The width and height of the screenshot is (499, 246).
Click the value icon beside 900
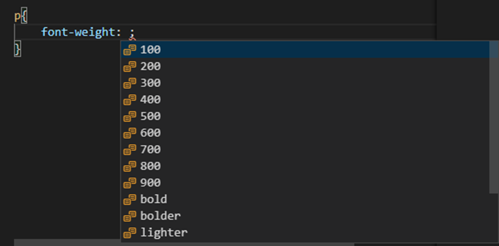click(130, 183)
